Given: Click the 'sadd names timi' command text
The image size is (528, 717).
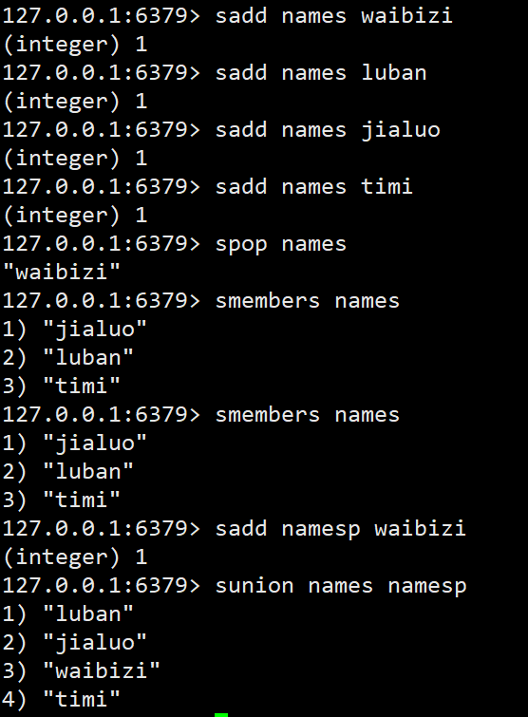Looking at the screenshot, I should (314, 187).
